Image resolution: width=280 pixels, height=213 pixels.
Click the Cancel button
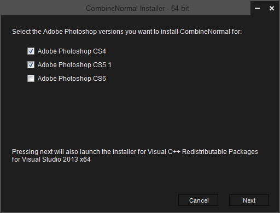click(x=199, y=200)
